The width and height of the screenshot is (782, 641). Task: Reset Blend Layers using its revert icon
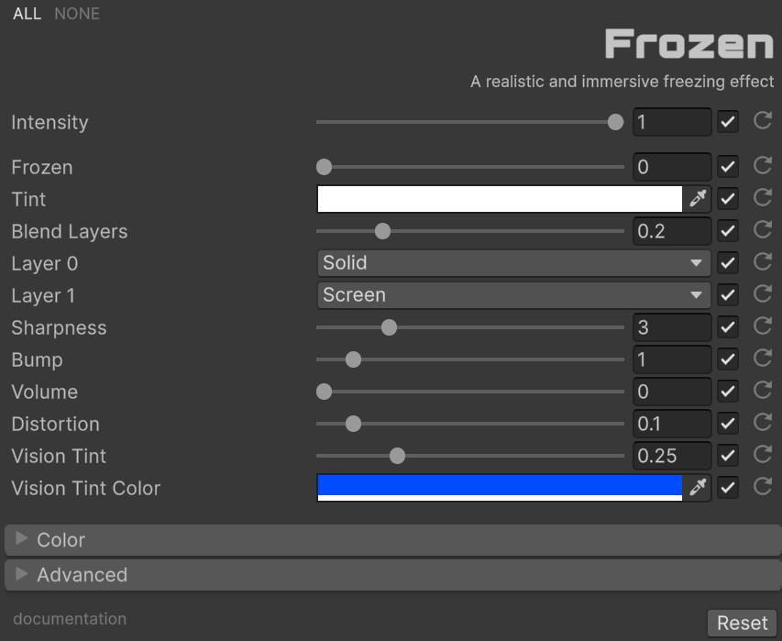click(762, 230)
